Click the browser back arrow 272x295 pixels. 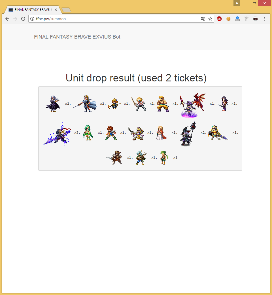tap(7, 19)
